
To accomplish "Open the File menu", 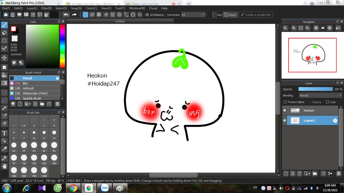I will click(6, 8).
